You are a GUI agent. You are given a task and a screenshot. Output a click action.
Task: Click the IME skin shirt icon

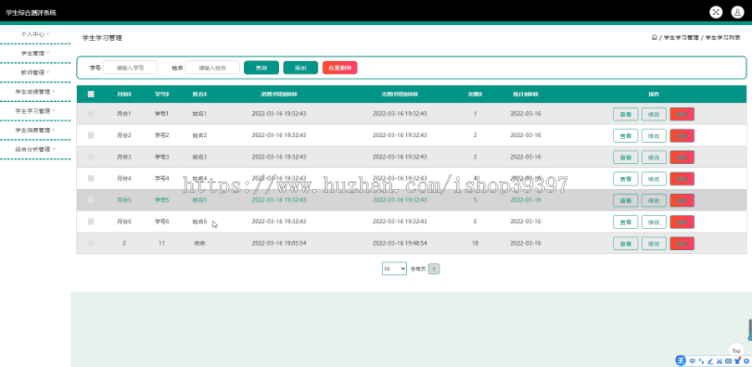click(737, 361)
